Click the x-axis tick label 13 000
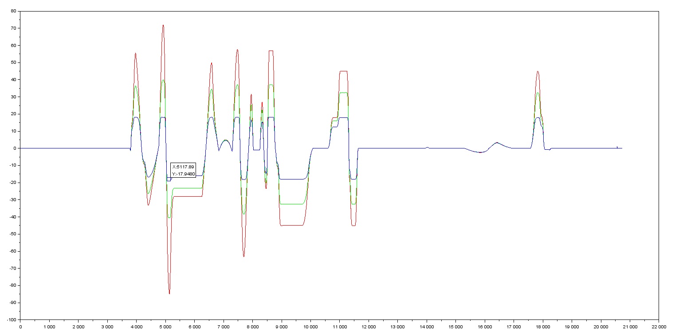This screenshot has height=335, width=675. [397, 326]
